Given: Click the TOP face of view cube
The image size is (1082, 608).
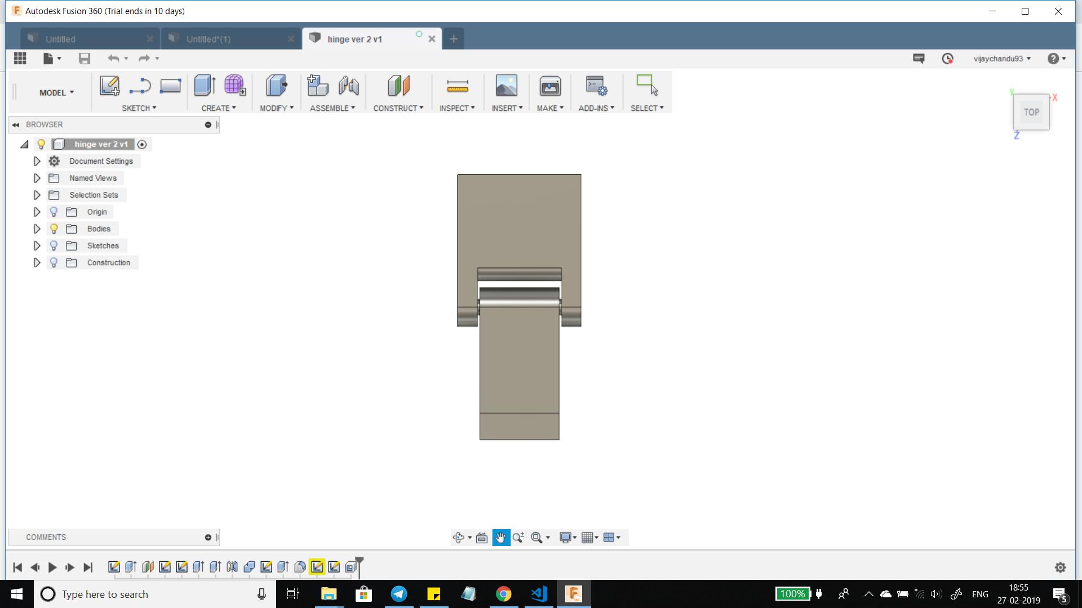Looking at the screenshot, I should point(1031,112).
